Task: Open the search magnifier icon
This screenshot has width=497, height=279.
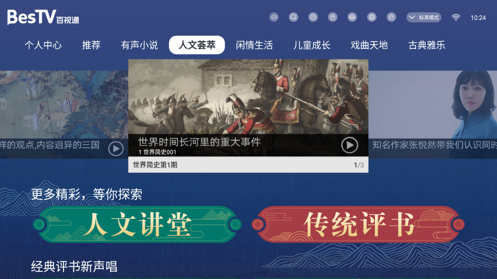Action: (x=294, y=17)
